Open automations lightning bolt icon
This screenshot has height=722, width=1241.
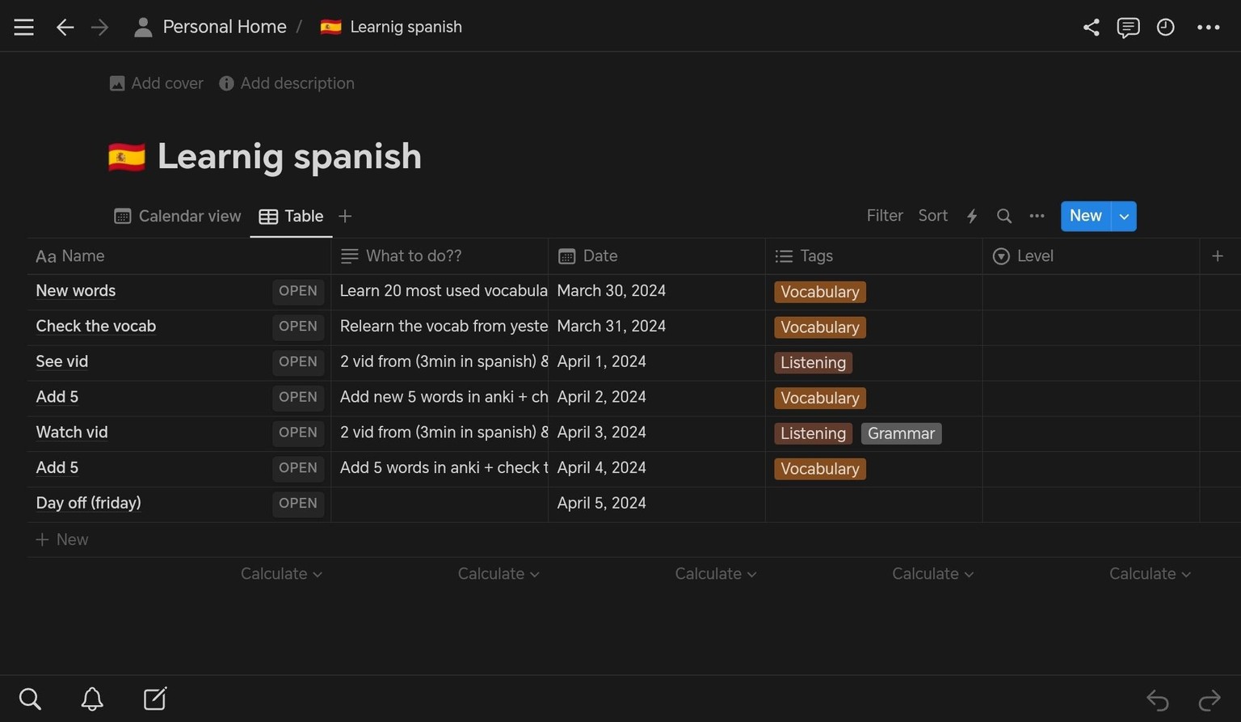coord(972,216)
